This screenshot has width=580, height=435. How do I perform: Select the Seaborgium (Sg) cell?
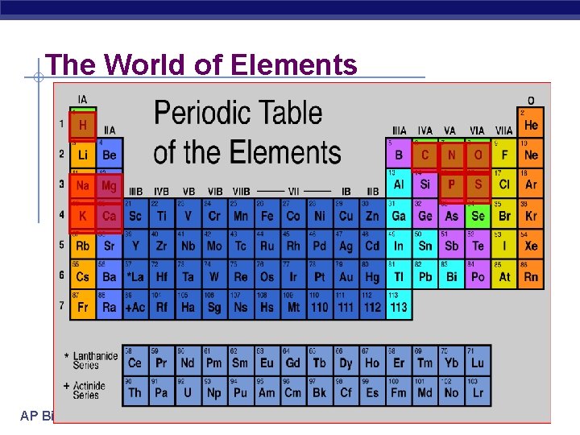214,304
